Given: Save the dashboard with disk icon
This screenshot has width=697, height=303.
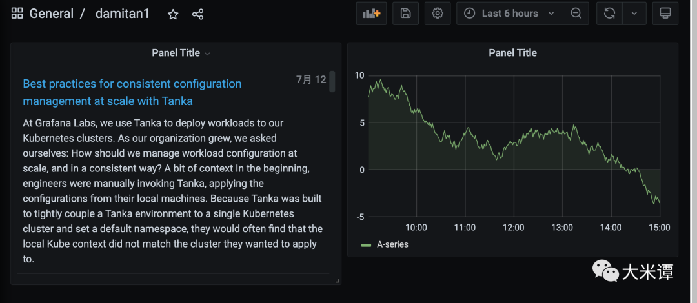Looking at the screenshot, I should 405,14.
